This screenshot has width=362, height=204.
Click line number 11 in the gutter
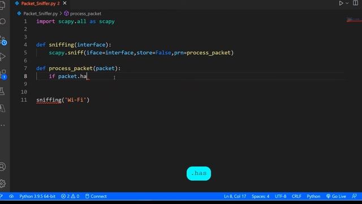point(24,100)
